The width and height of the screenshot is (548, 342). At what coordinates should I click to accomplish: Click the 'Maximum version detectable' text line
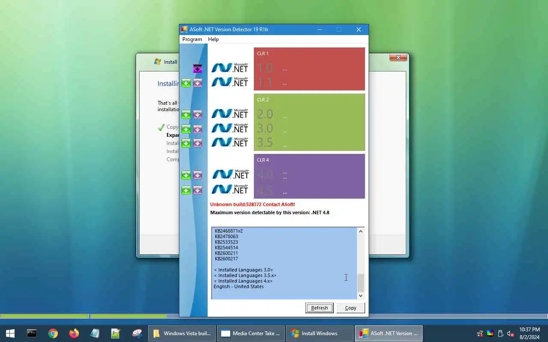coord(270,212)
